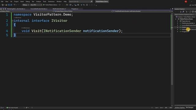Click the New Item toolbar icon

[2, 5]
